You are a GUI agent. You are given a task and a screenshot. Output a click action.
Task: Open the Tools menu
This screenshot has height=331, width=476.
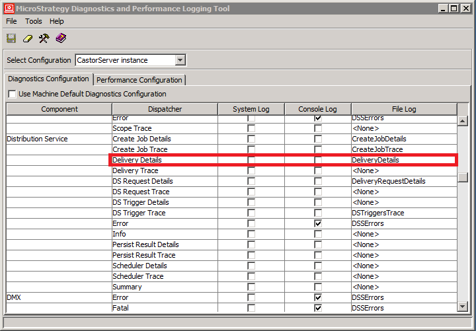33,21
